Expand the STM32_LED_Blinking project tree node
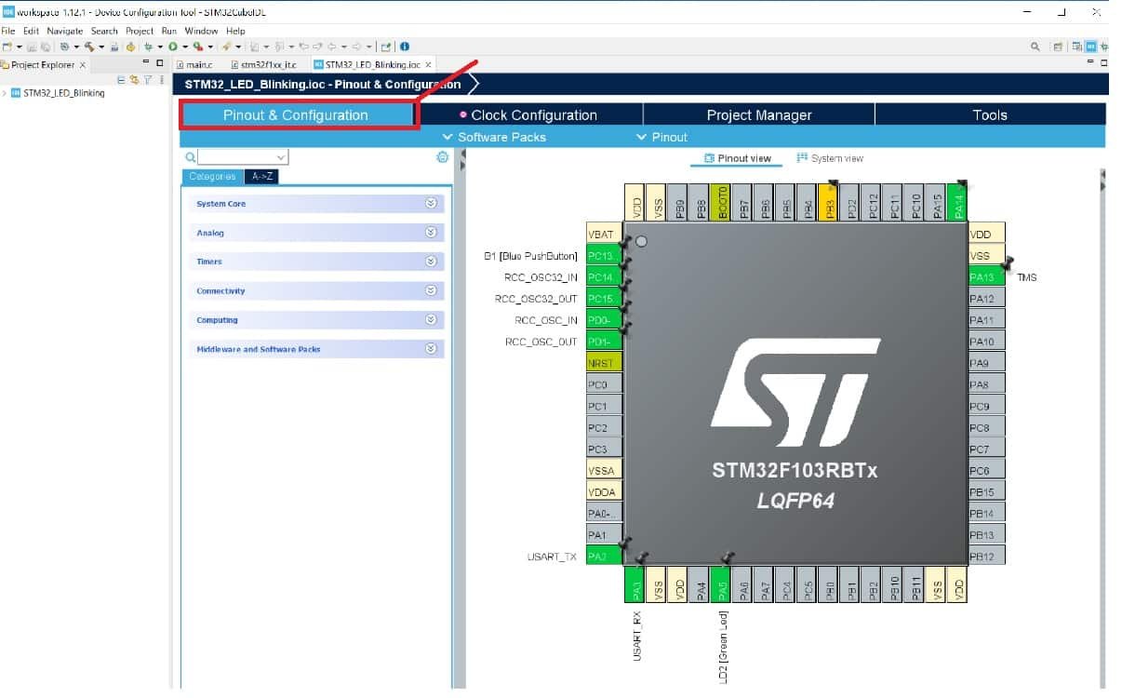The image size is (1122, 698). [x=5, y=93]
